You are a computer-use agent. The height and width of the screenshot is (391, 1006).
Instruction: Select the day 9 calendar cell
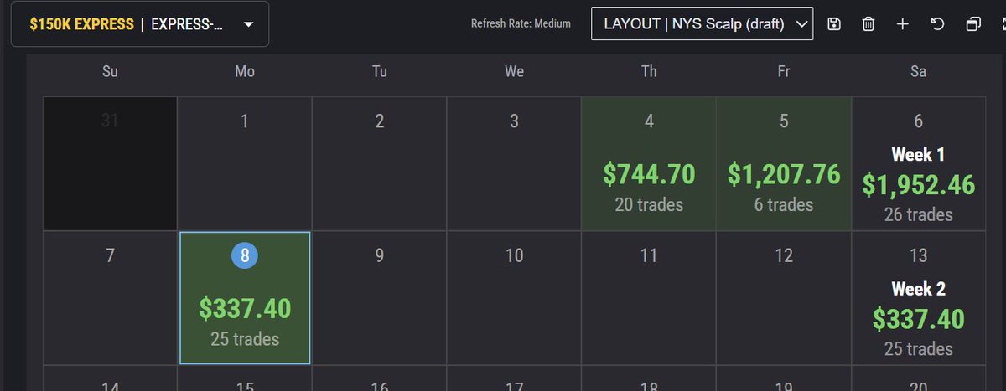point(380,298)
